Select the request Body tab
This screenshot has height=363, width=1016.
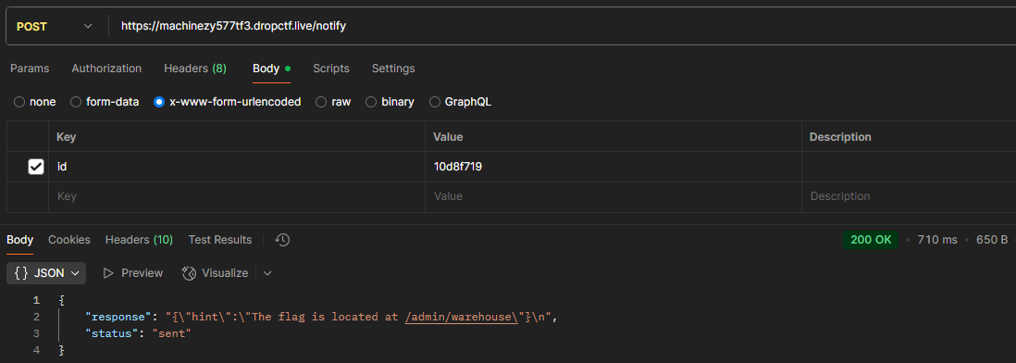tap(271, 69)
